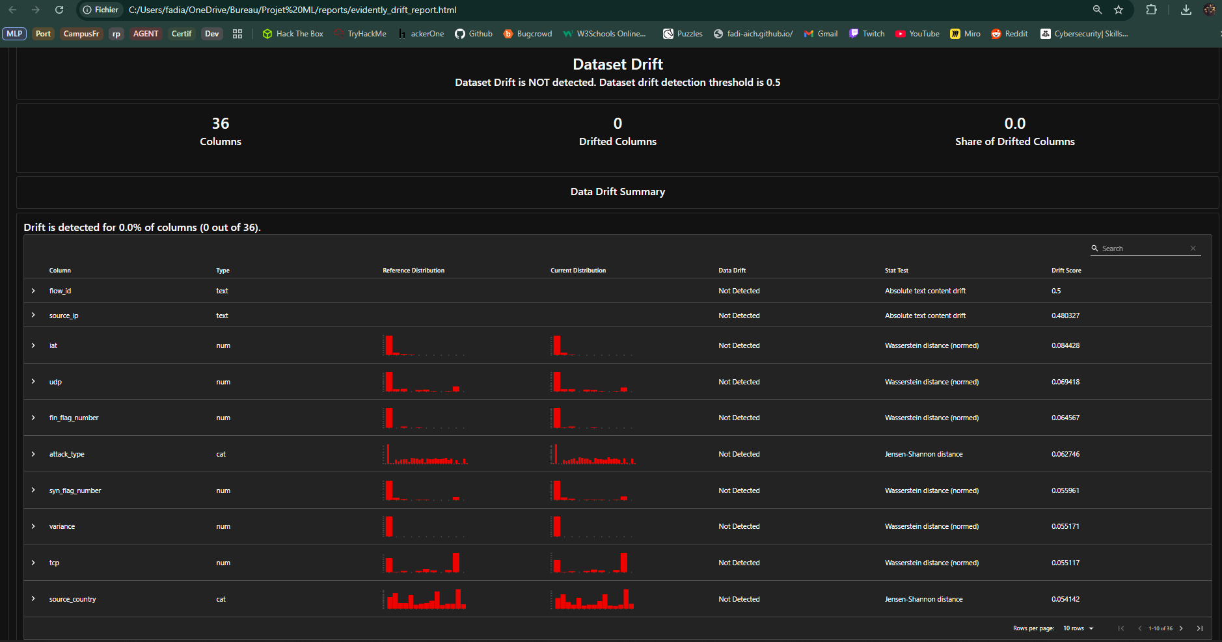Open the AGENT bookmark folder

pyautogui.click(x=146, y=34)
